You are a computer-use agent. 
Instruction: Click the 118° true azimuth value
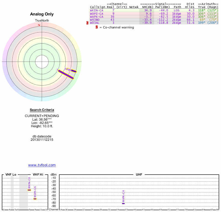[x=202, y=10]
